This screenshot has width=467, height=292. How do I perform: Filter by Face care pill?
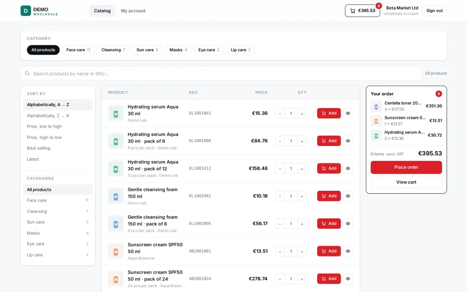tap(78, 50)
